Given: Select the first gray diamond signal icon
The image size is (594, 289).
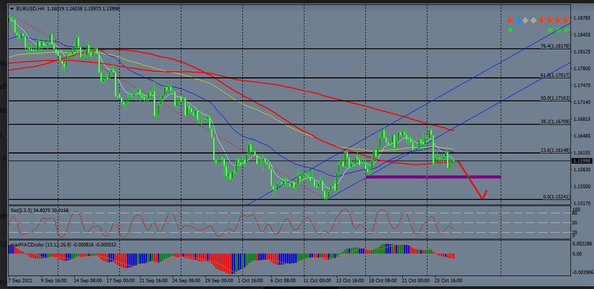Looking at the screenshot, I should [526, 20].
